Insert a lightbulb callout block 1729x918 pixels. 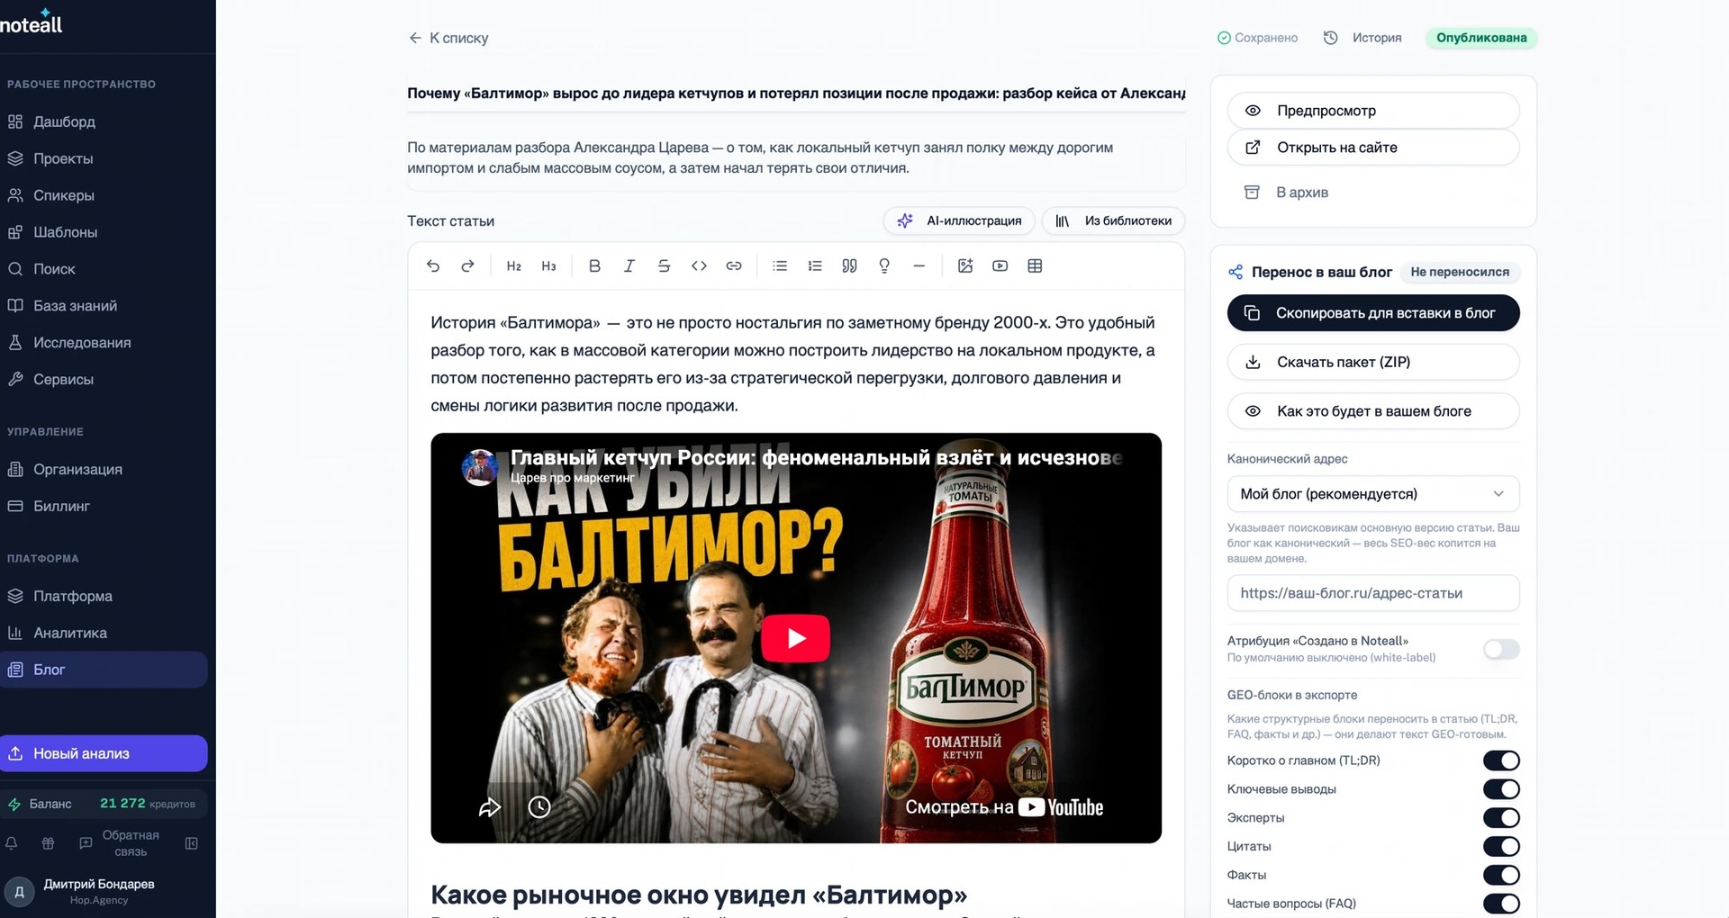coord(884,265)
